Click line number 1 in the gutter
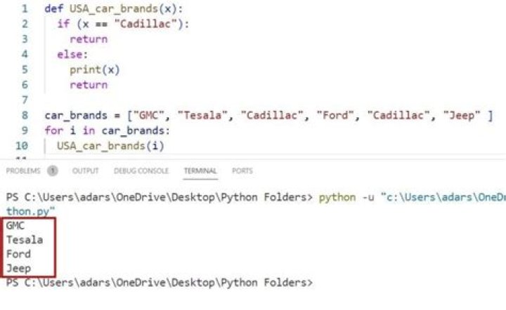This screenshot has height=310, width=506. point(25,8)
